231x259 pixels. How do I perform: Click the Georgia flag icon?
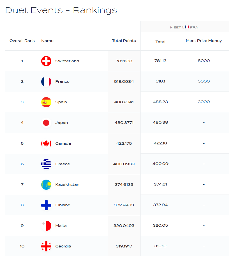pos(46,246)
